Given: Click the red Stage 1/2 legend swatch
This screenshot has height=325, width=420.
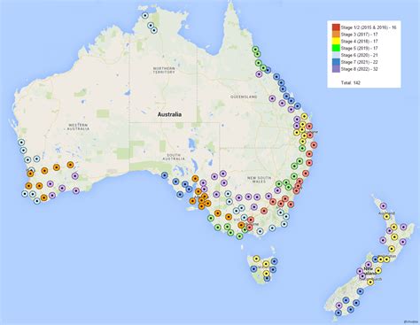Looking at the screenshot, I should pos(336,27).
